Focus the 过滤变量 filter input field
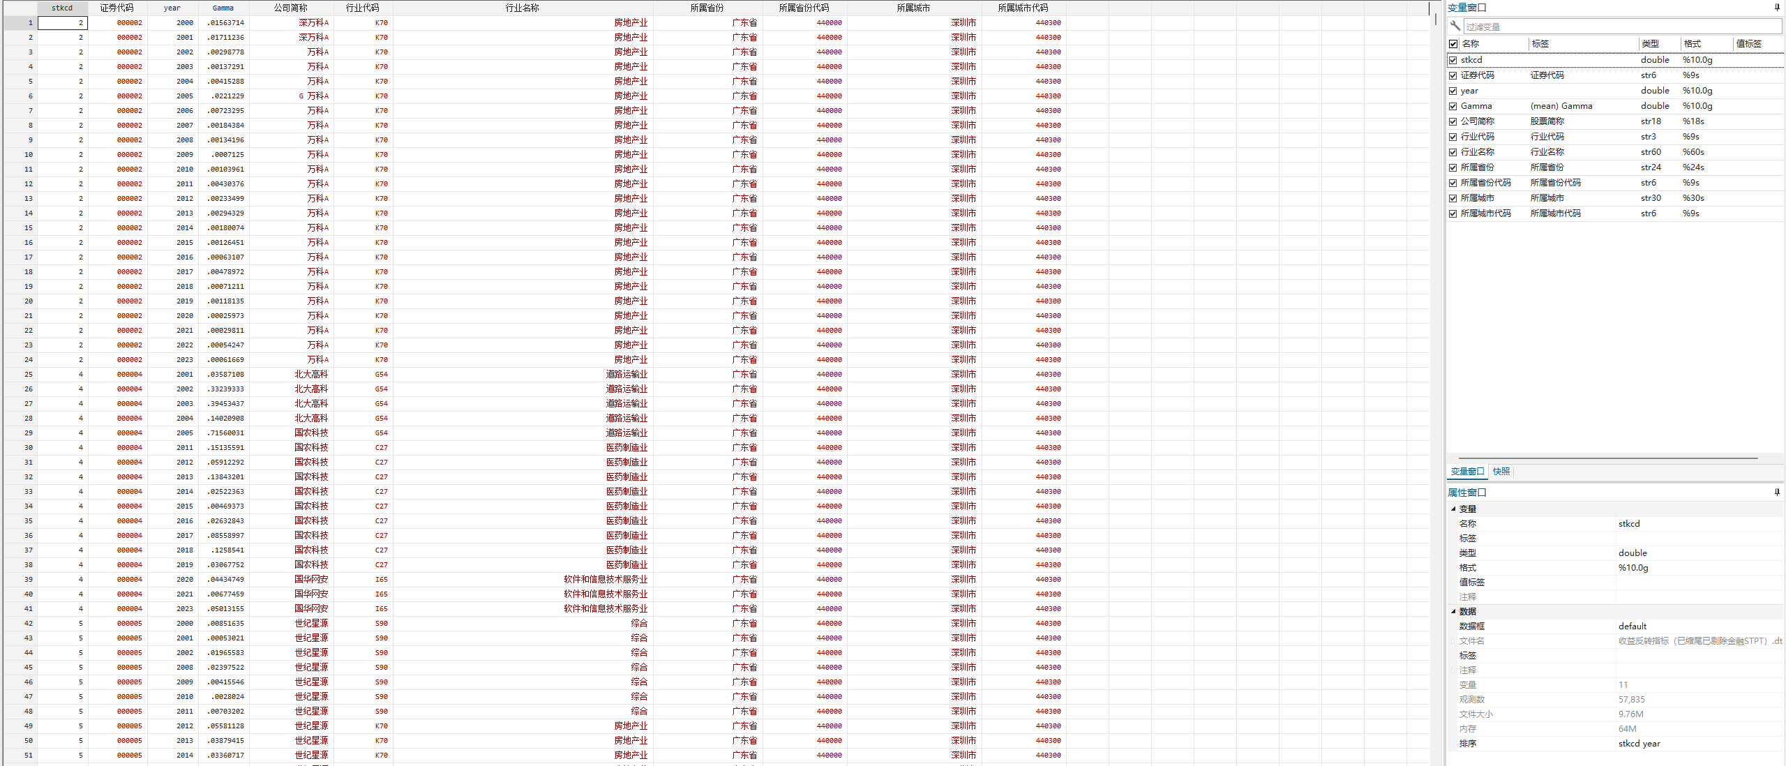Screen dimensions: 1786x766 (x=1619, y=27)
